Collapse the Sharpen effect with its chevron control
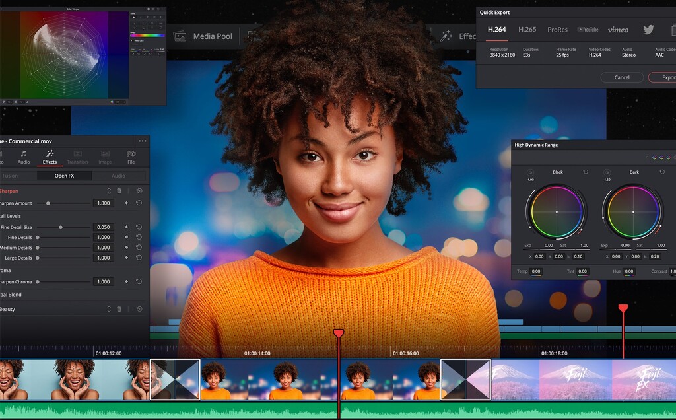Viewport: 676px width, 420px height. click(109, 191)
